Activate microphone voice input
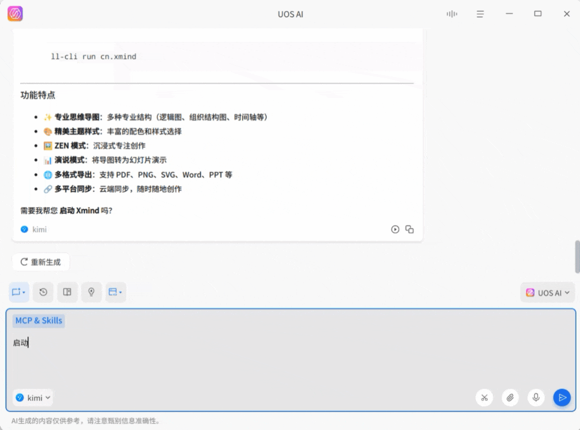This screenshot has width=580, height=430. pyautogui.click(x=536, y=398)
